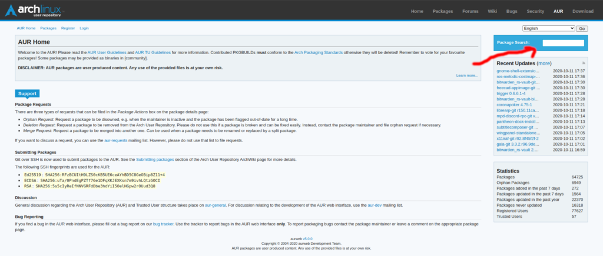
Task: Click the Arch Linux logo
Action: click(x=35, y=12)
